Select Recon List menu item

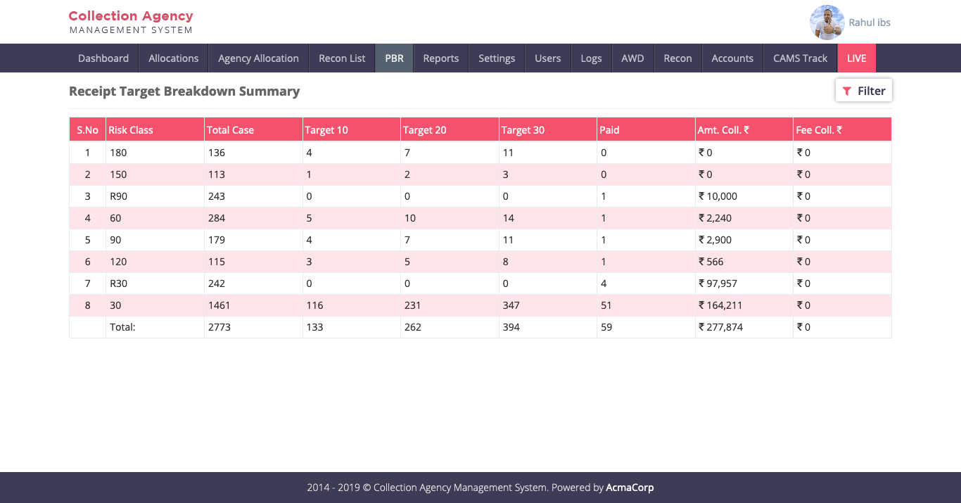[x=342, y=58]
